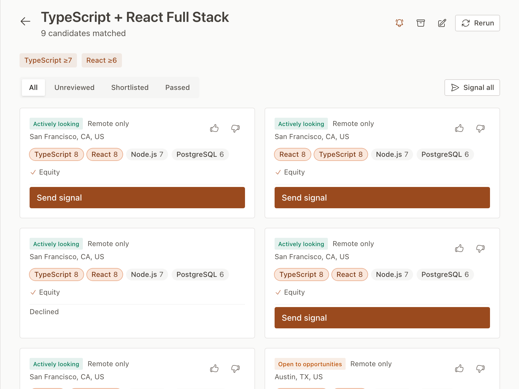The width and height of the screenshot is (519, 389).
Task: Click Node.js 7 tag in Declined card
Action: [x=147, y=275]
